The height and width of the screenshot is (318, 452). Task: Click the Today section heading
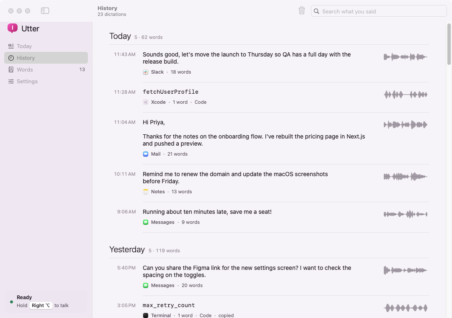pyautogui.click(x=120, y=36)
